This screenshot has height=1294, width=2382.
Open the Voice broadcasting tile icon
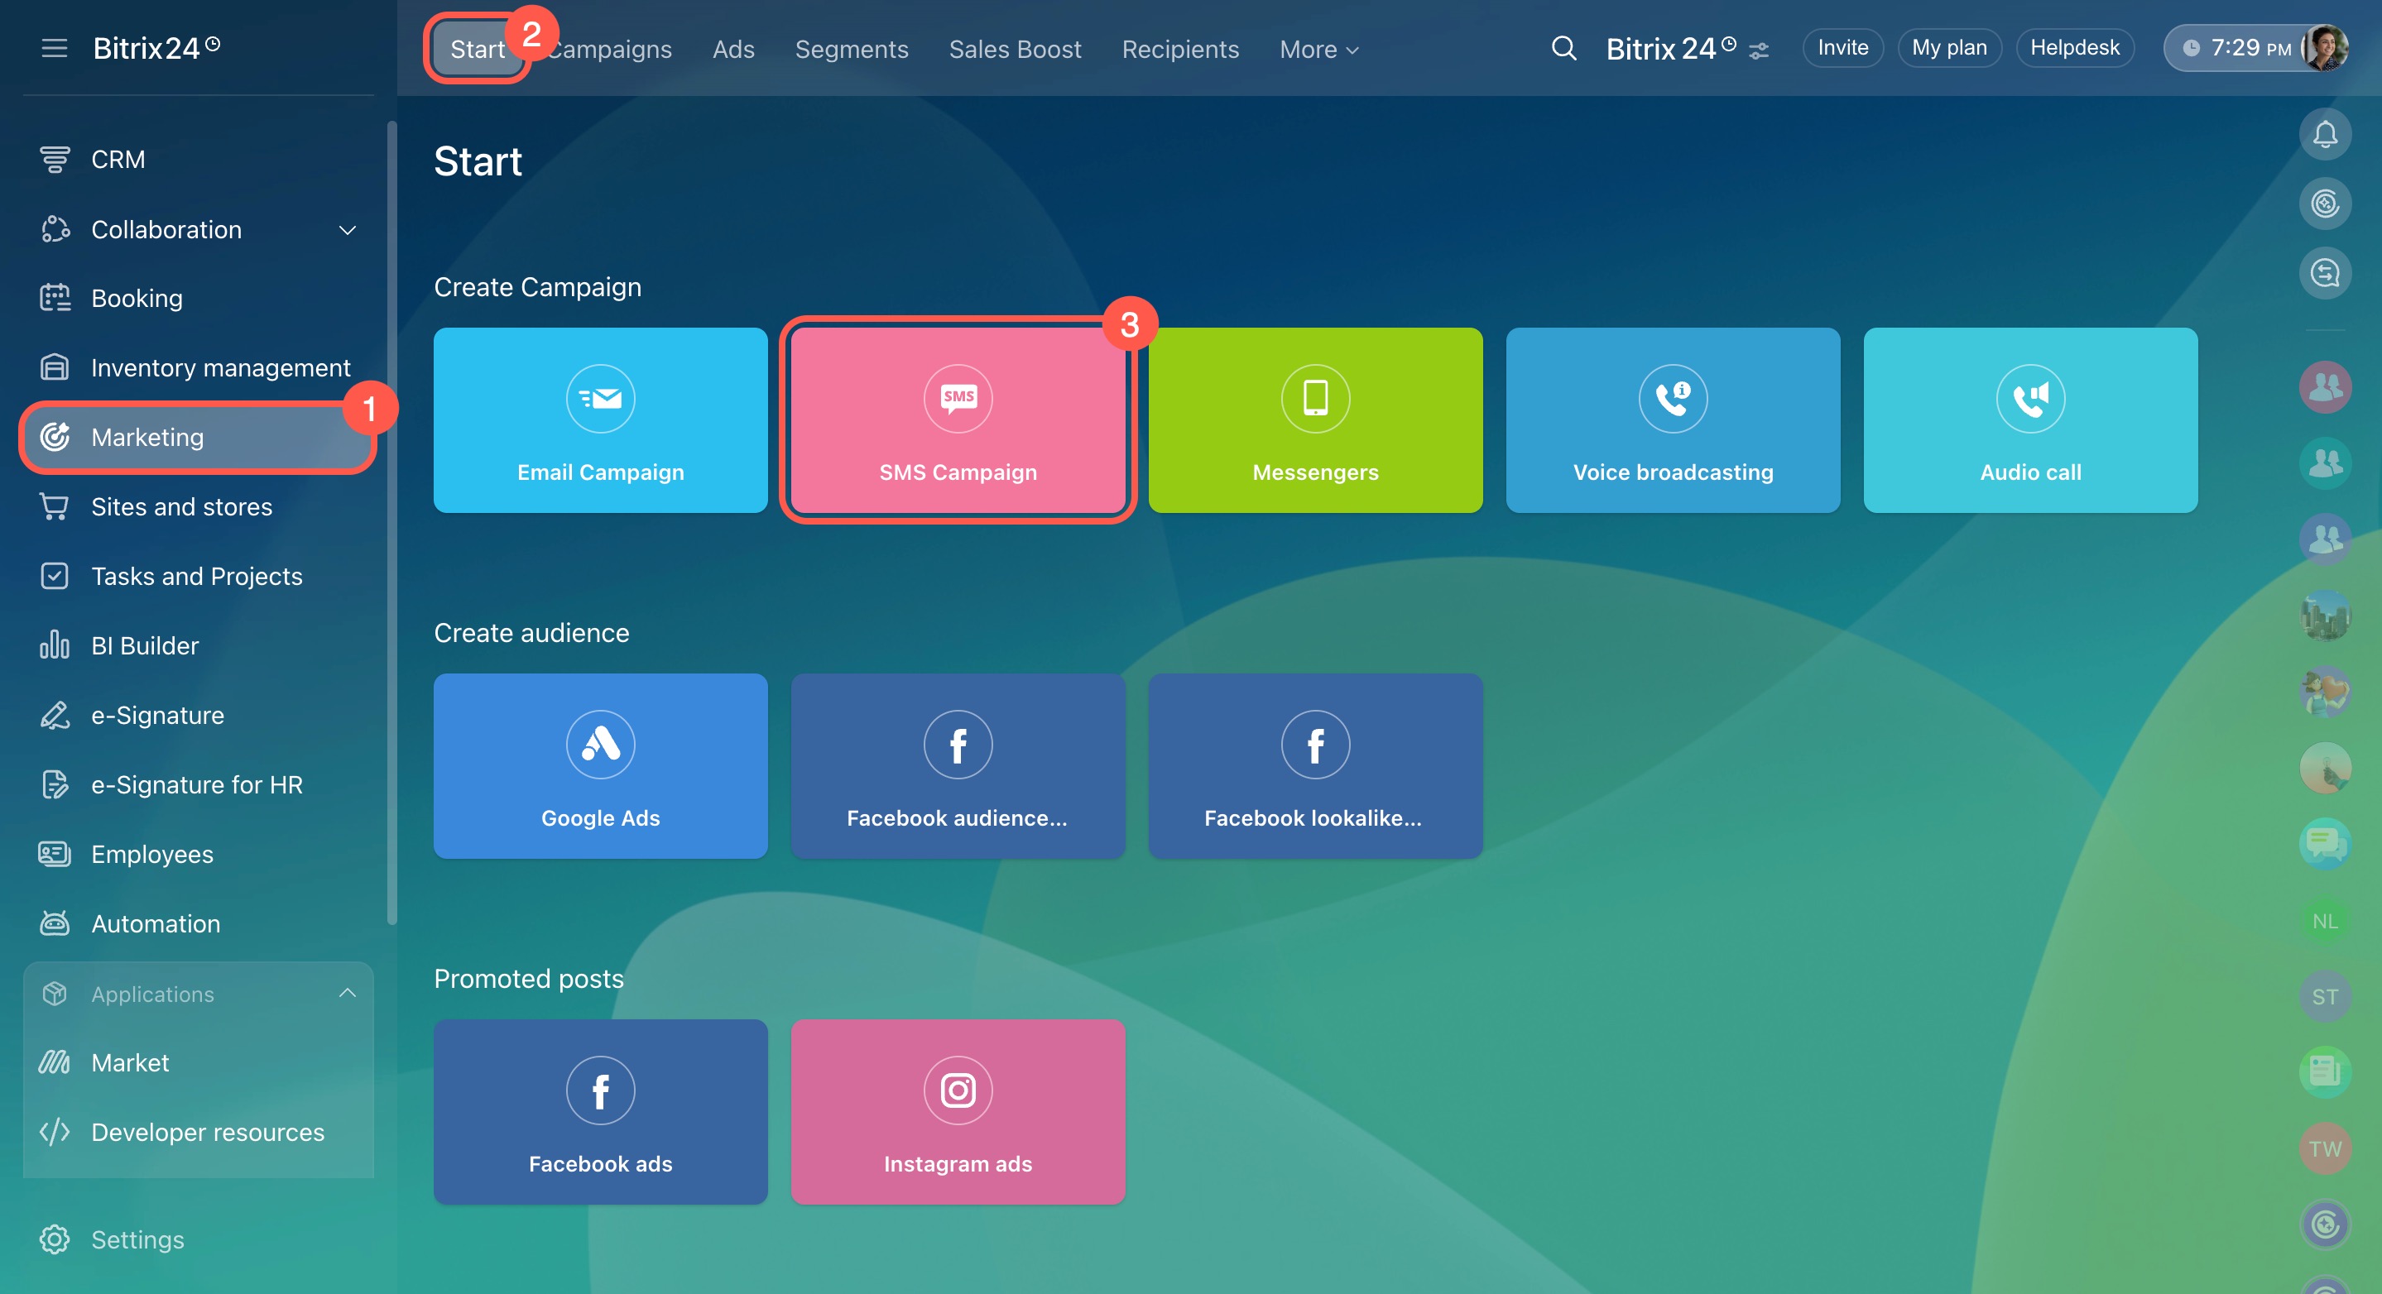pyautogui.click(x=1672, y=398)
